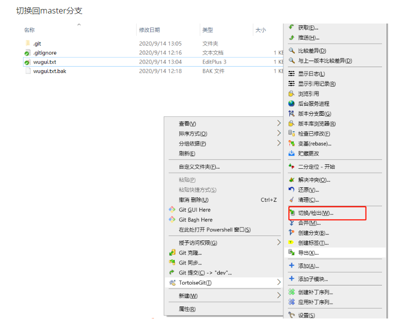Click the 变基(rebase) icon
The height and width of the screenshot is (321, 397).
(291, 143)
